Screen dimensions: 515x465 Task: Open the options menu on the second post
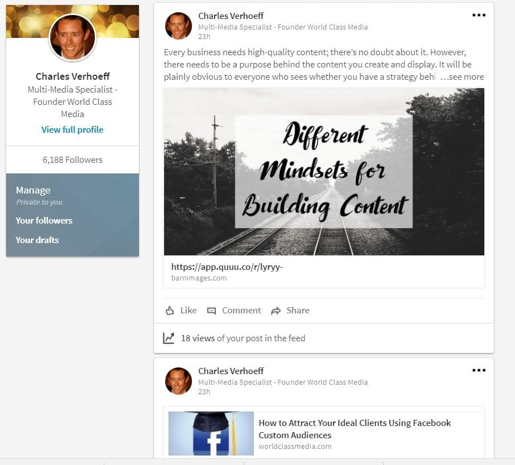pyautogui.click(x=479, y=370)
